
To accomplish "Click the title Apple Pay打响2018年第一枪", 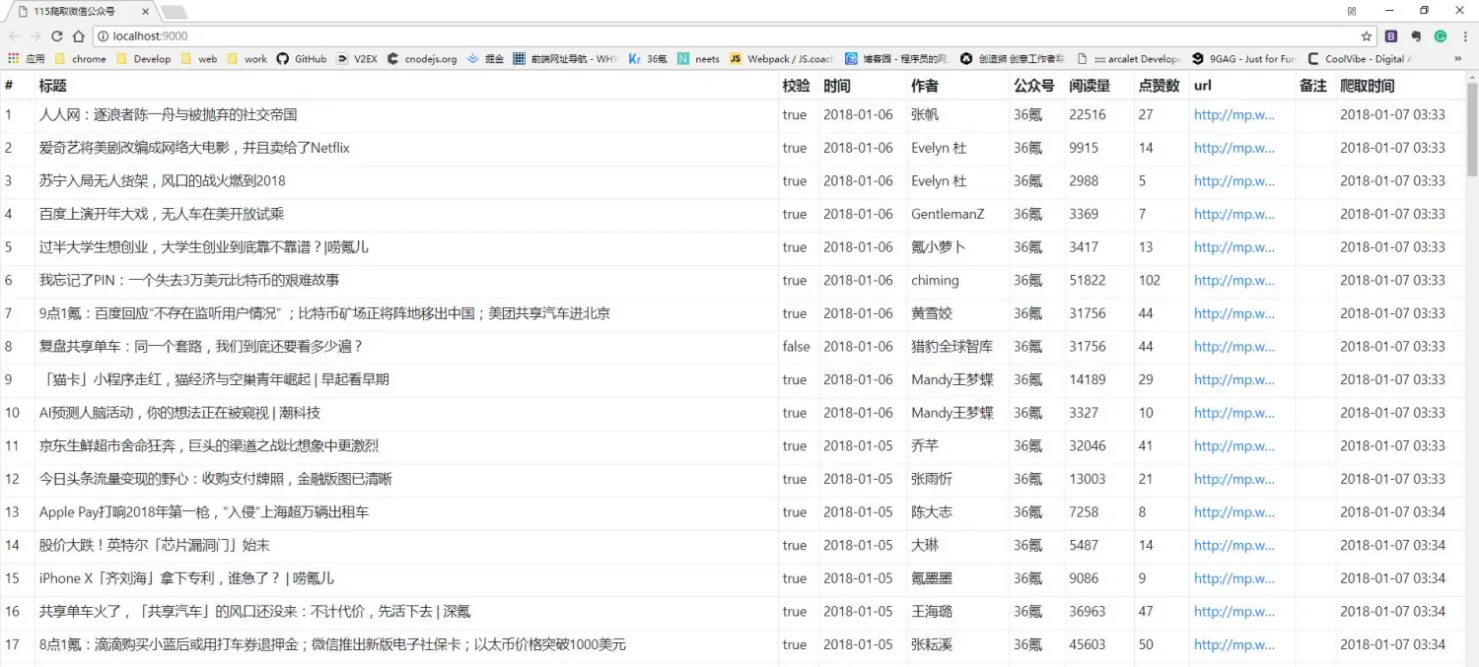I will click(204, 512).
